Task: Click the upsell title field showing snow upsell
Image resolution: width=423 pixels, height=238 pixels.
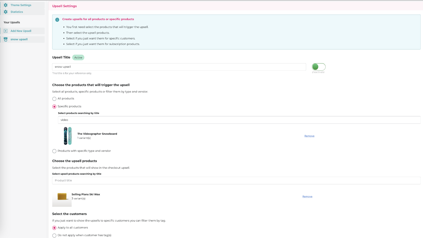Action: tap(179, 67)
